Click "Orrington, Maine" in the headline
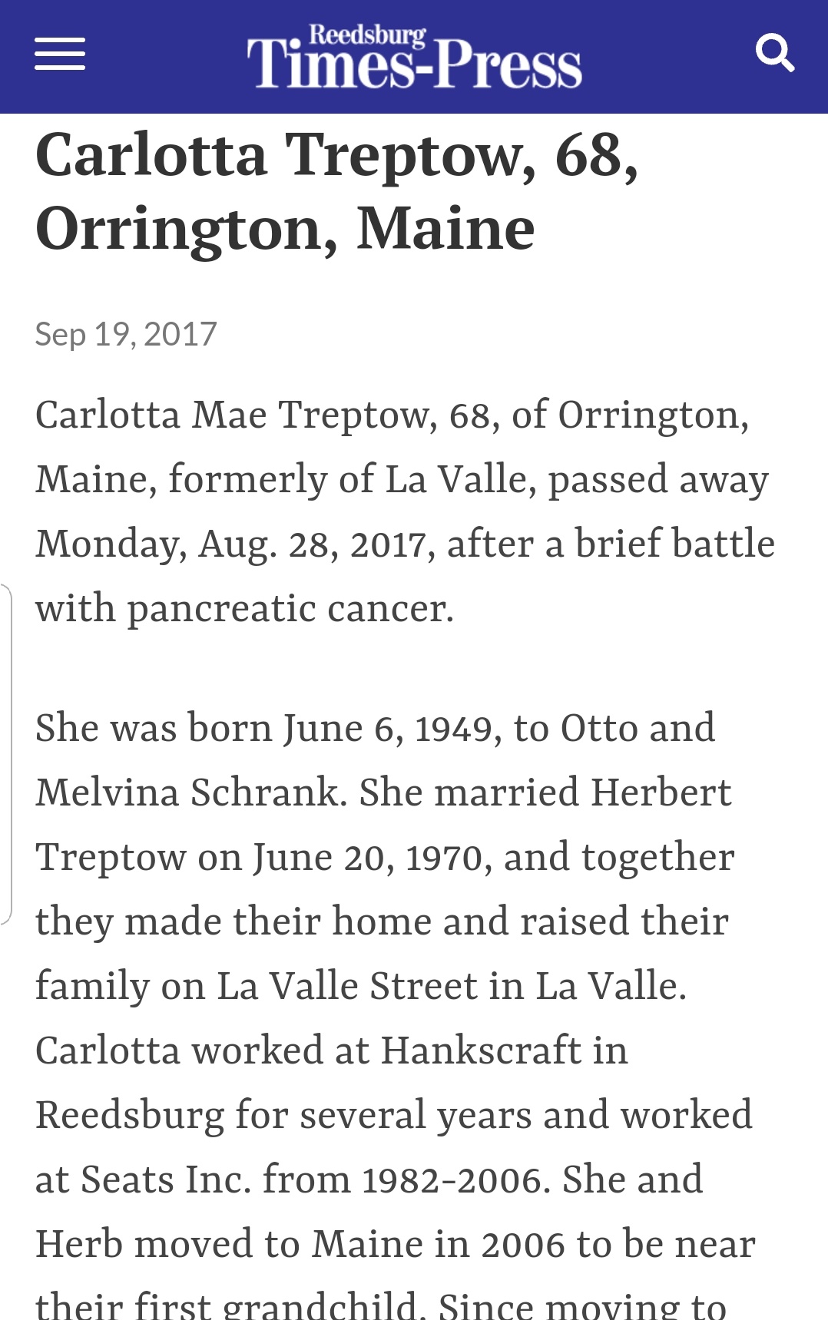The width and height of the screenshot is (828, 1320). click(285, 229)
